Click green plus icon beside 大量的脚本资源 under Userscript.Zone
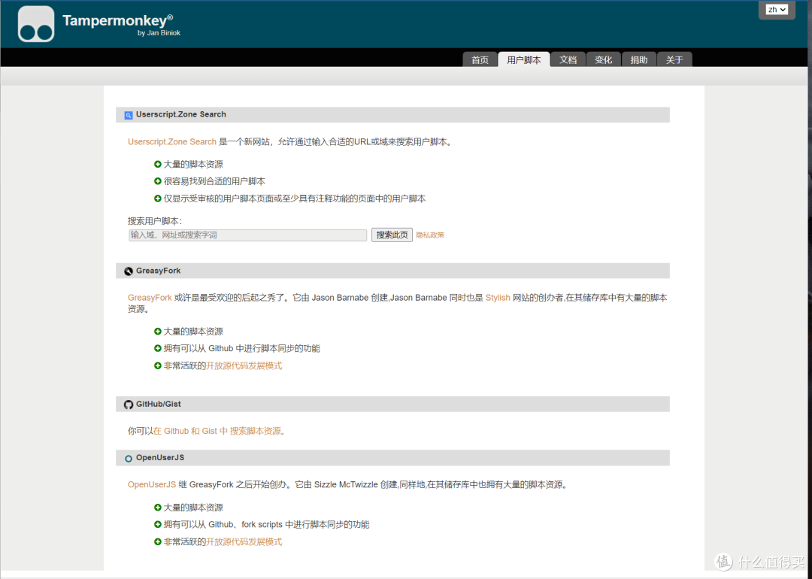The image size is (812, 579). click(x=158, y=164)
